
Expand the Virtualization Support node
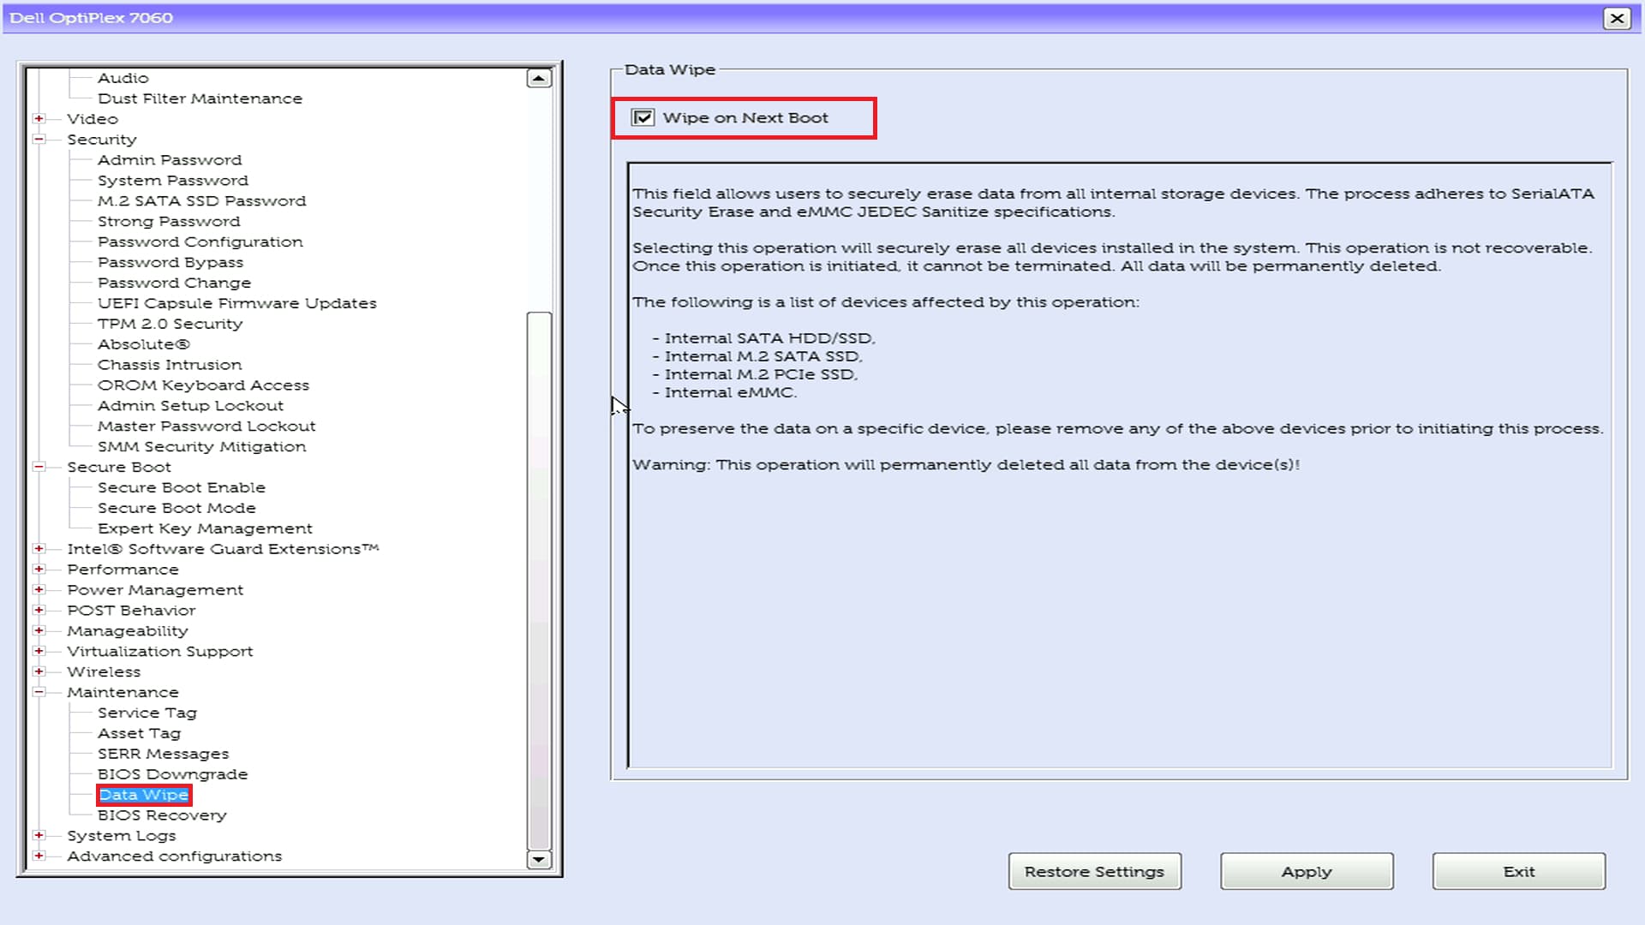point(39,651)
